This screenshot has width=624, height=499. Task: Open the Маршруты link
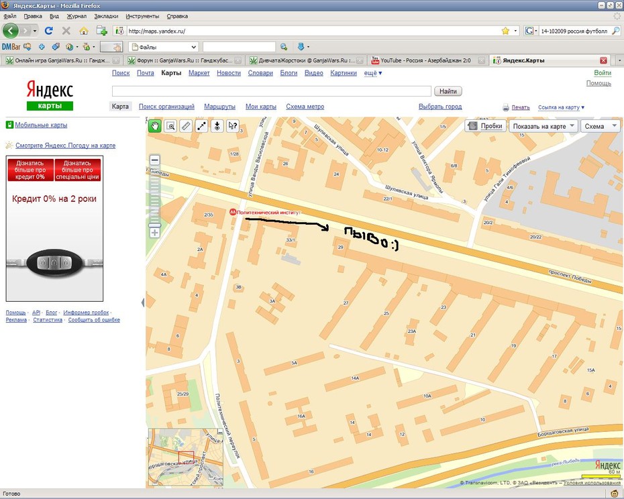click(219, 107)
